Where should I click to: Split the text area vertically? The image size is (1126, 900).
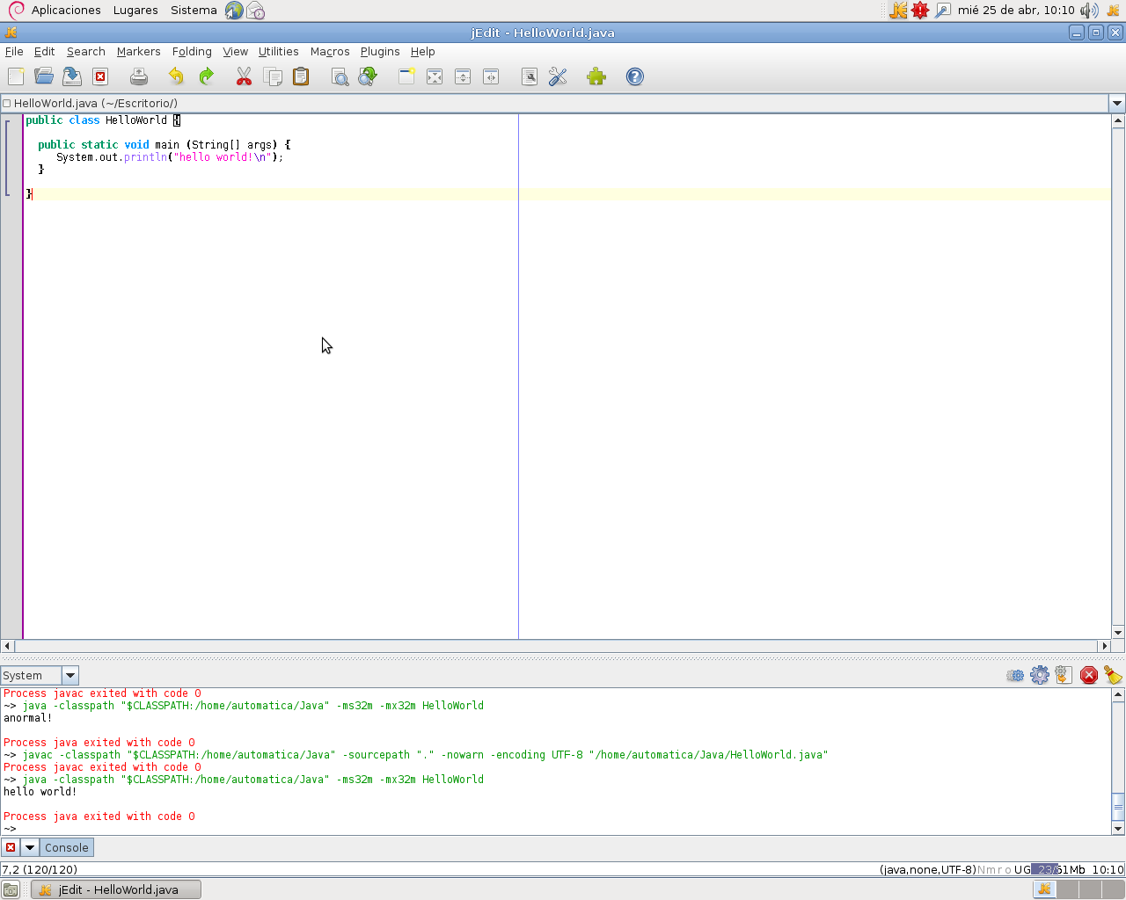[491, 76]
